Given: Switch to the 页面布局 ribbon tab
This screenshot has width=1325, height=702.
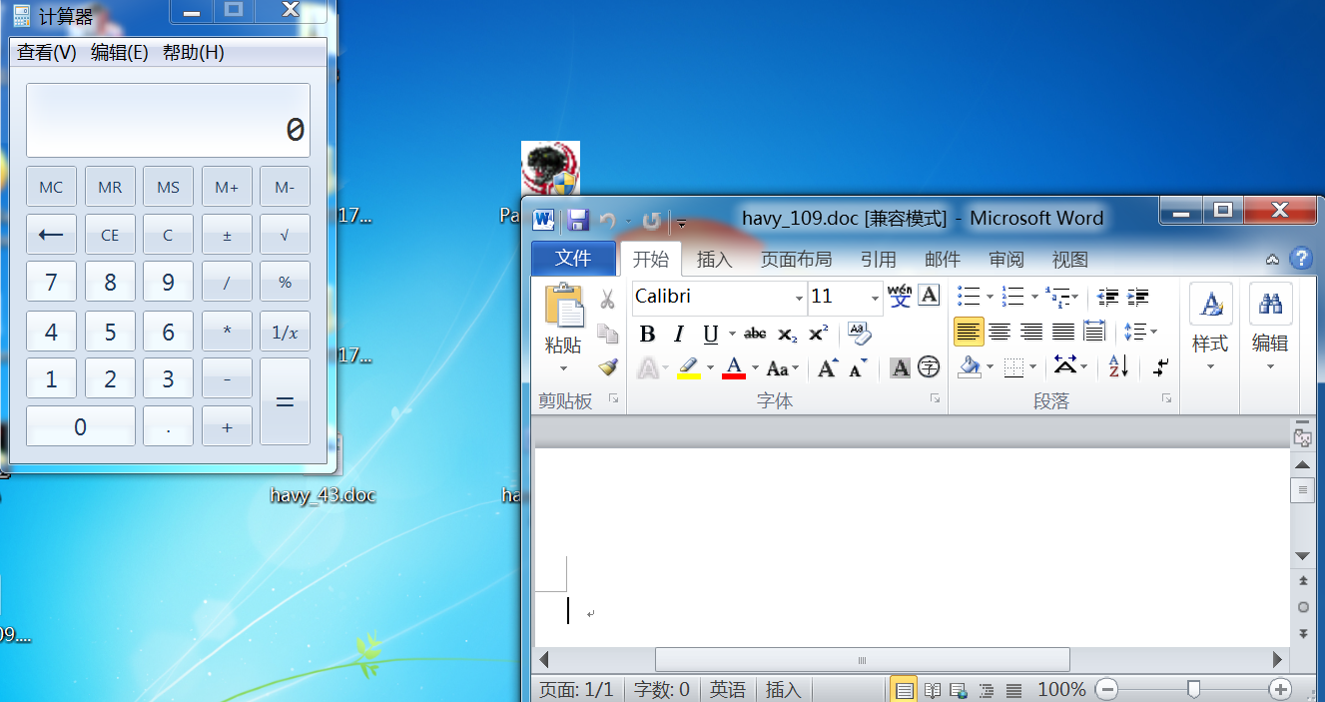Looking at the screenshot, I should coord(796,260).
